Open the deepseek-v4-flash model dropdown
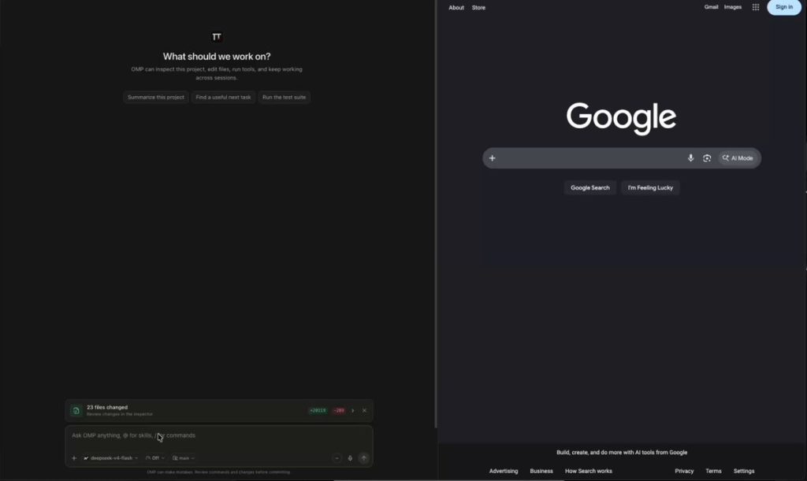 tap(110, 458)
